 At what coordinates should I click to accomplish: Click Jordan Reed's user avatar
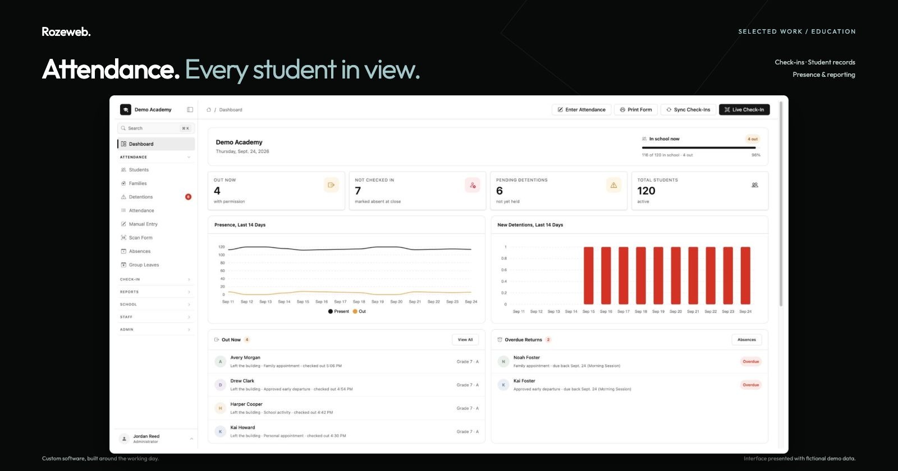pos(124,438)
